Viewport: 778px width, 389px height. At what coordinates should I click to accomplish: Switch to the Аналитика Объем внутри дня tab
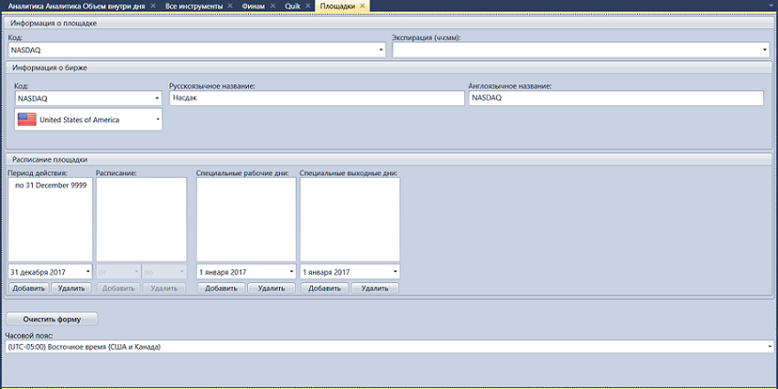(76, 6)
